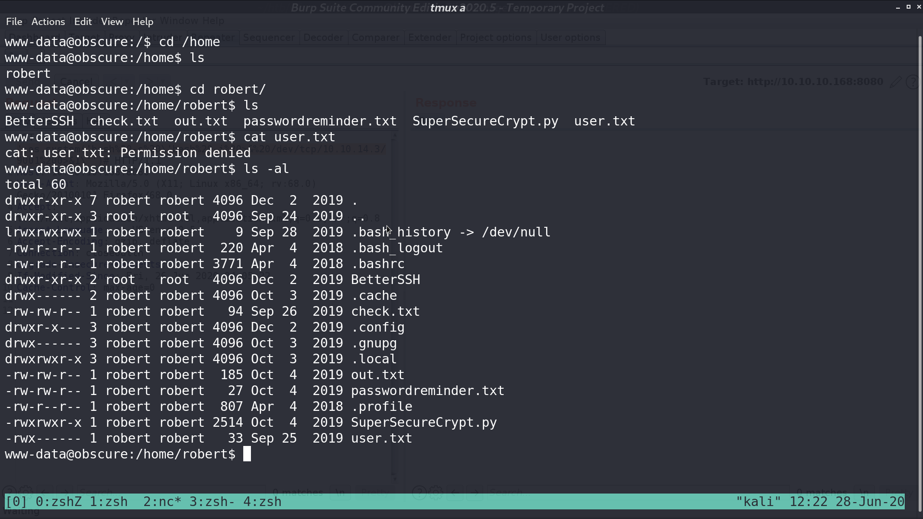Screen dimensions: 923x519
Task: Click the BetterSSH directory entry in listing
Action: tap(386, 280)
